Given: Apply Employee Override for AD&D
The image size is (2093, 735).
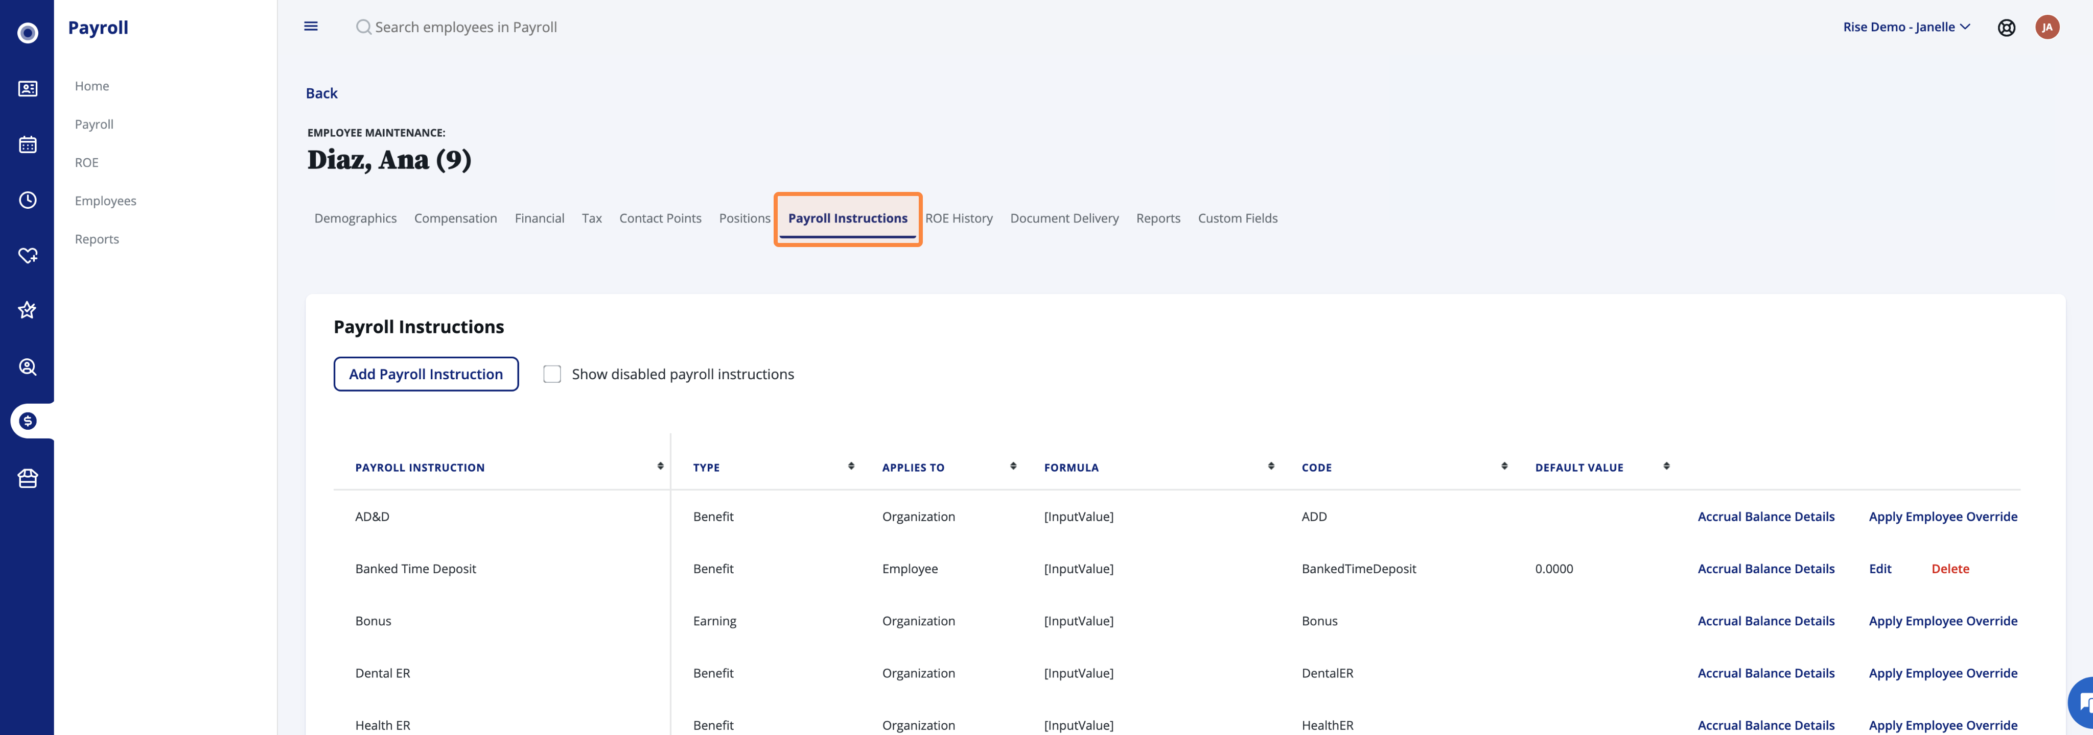Looking at the screenshot, I should pyautogui.click(x=1943, y=517).
